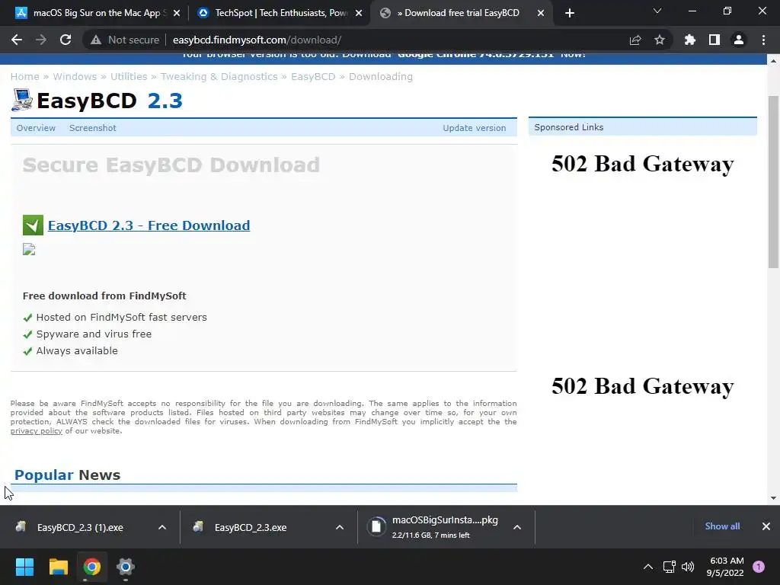Open EasyBCD_2.3.exe download
This screenshot has height=585, width=780.
tap(250, 527)
